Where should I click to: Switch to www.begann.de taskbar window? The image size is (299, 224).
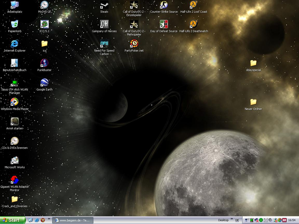(x=73, y=220)
